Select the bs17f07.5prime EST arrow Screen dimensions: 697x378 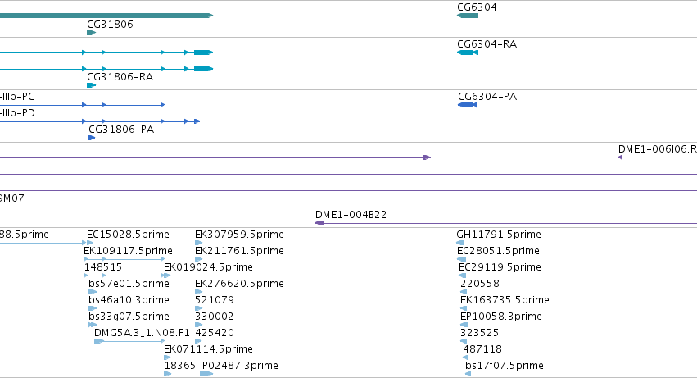click(x=468, y=374)
